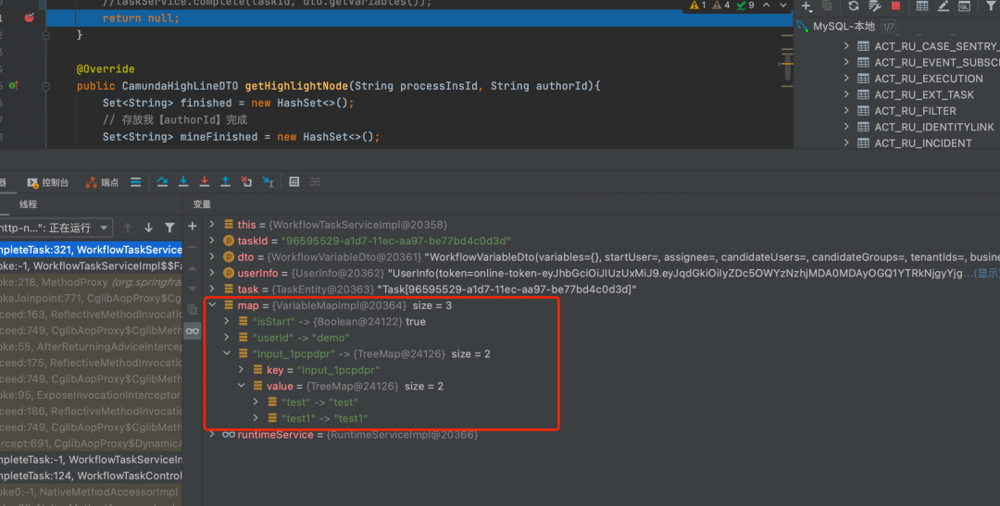Viewport: 1000px width, 506px height.
Task: Click the 4 weak warnings indicator
Action: 720,6
